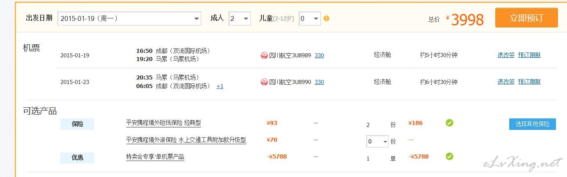Open 330 aircraft link for flight 3U8990
This screenshot has height=177, width=567.
[319, 82]
